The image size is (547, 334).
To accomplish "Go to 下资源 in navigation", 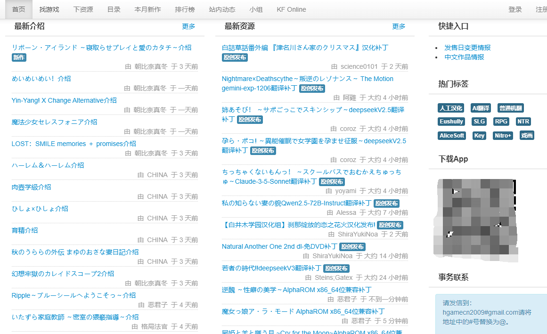I will tap(83, 9).
